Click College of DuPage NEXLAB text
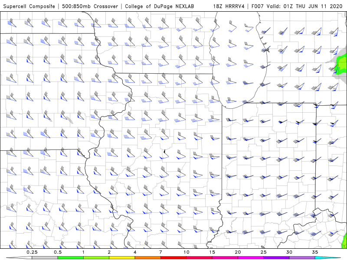The image size is (347, 260). point(159,6)
